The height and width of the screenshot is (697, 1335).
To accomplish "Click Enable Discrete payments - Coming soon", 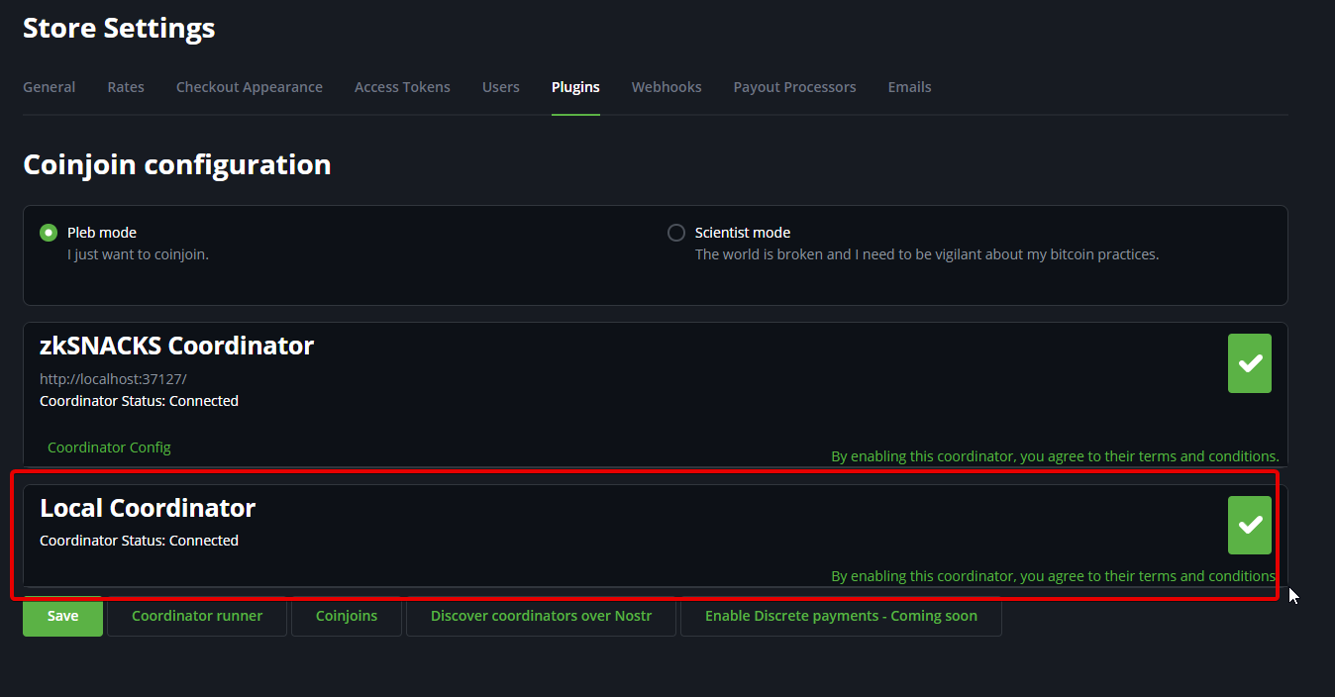I will pos(841,616).
